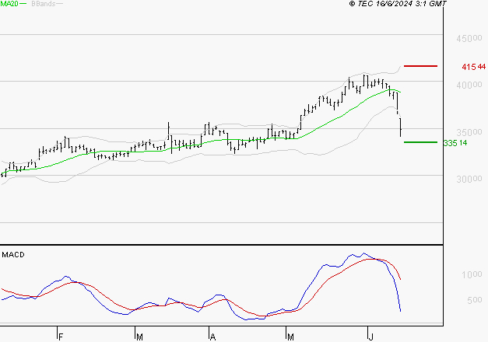The width and height of the screenshot is (488, 342).
Task: Click the first M month marker (March)
Action: coord(139,337)
